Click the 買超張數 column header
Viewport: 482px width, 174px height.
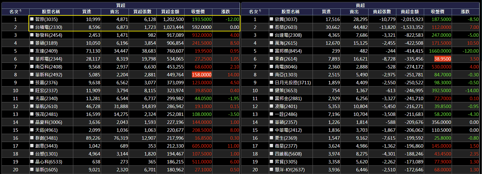point(142,12)
